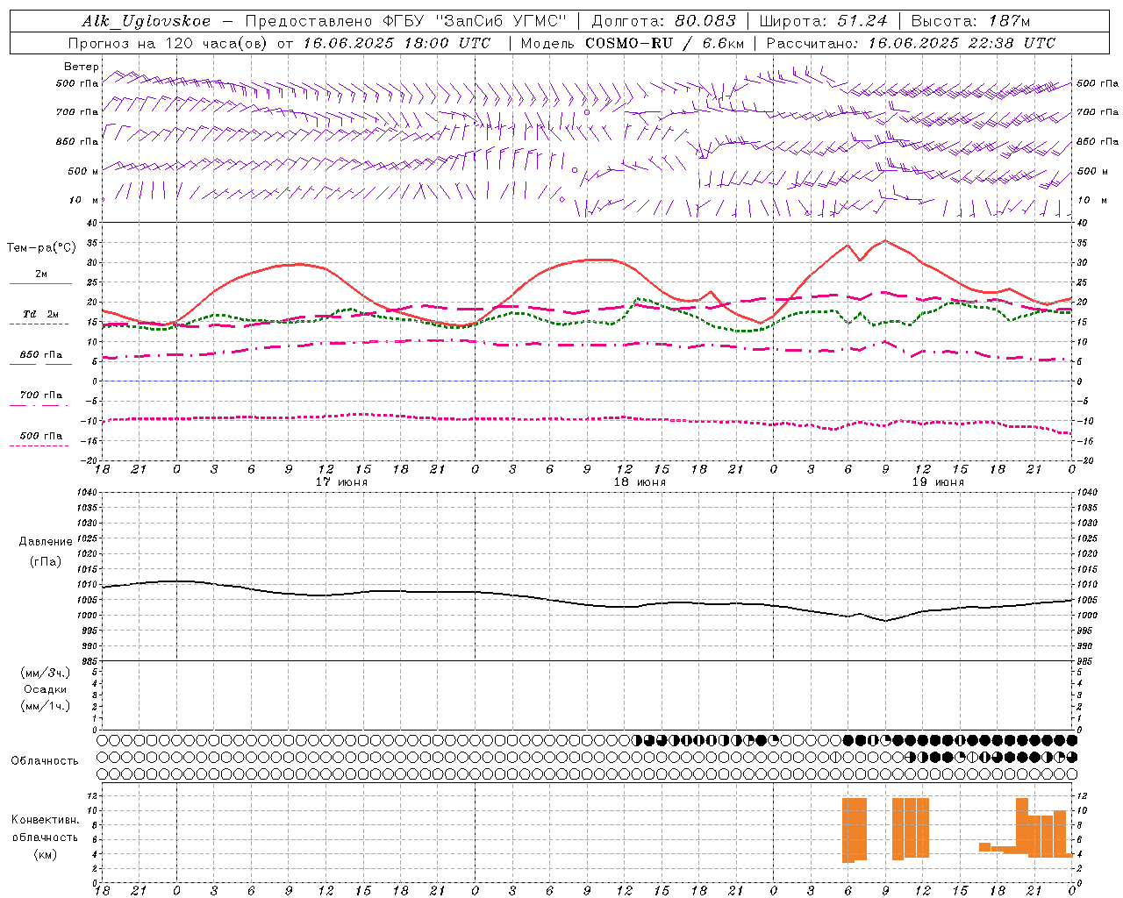Click the elevation value 'Высота: 187м'
1123x898 pixels.
pyautogui.click(x=970, y=21)
